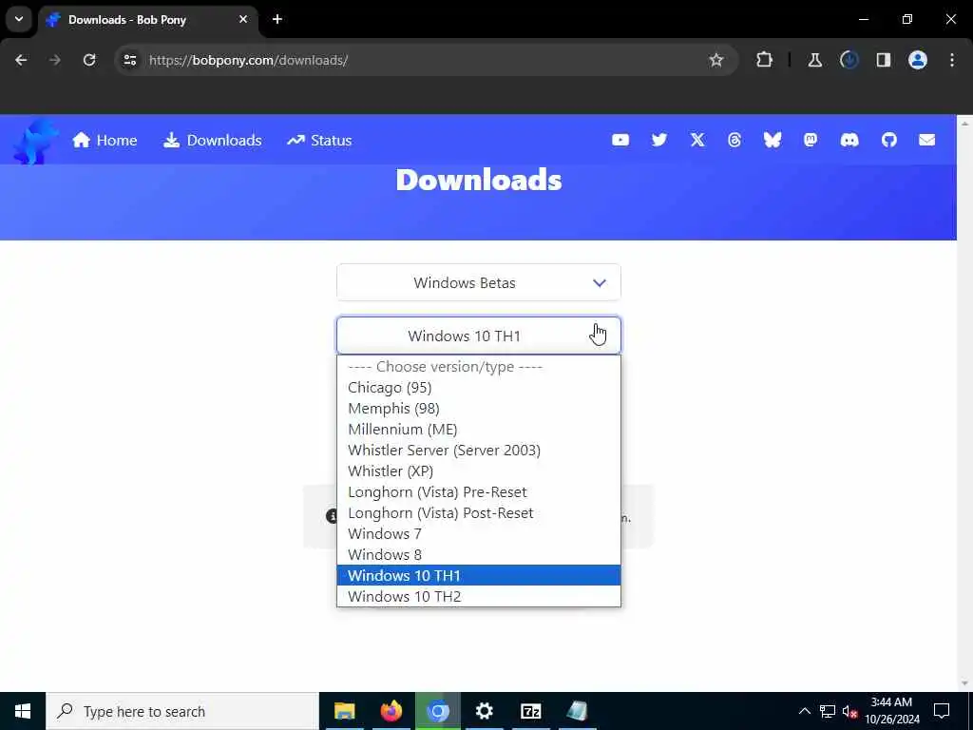The height and width of the screenshot is (730, 973).
Task: Open Settings gear from taskbar
Action: pos(484,711)
